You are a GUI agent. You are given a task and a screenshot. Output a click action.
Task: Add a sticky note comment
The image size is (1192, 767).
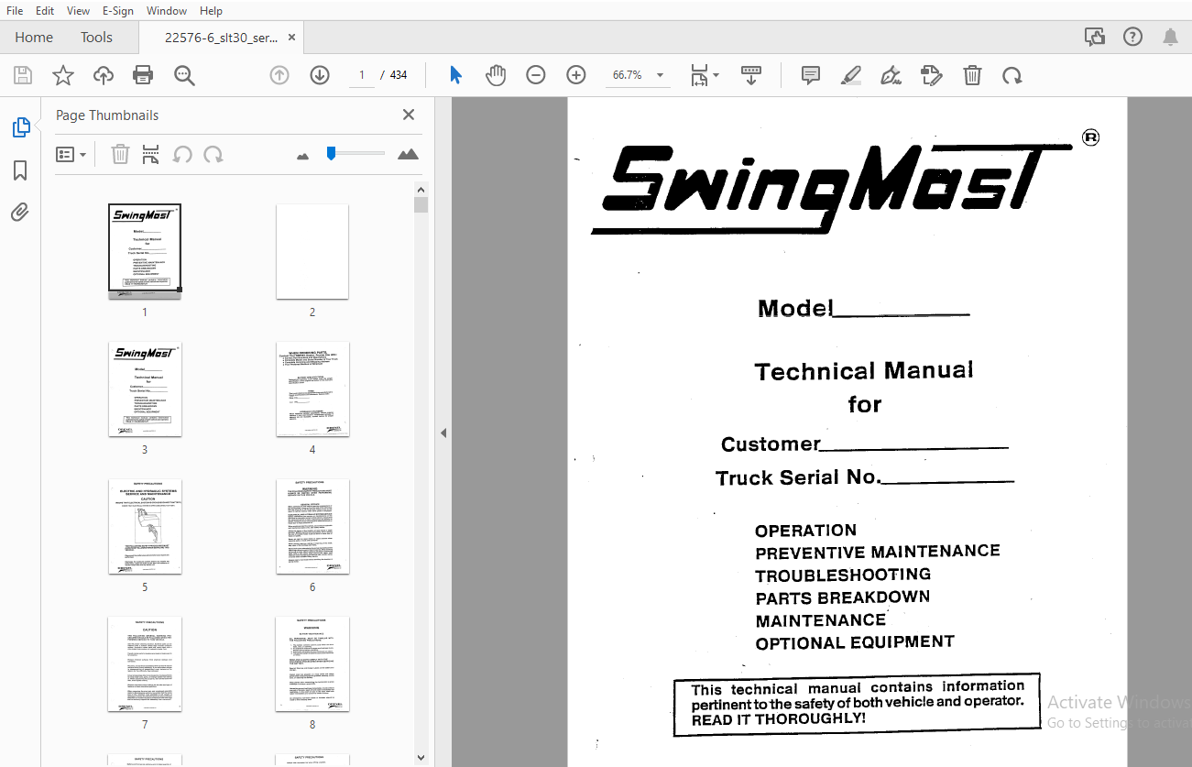coord(811,75)
